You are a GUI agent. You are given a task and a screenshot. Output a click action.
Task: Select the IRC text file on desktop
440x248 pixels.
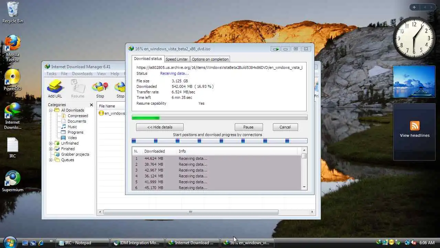click(13, 148)
